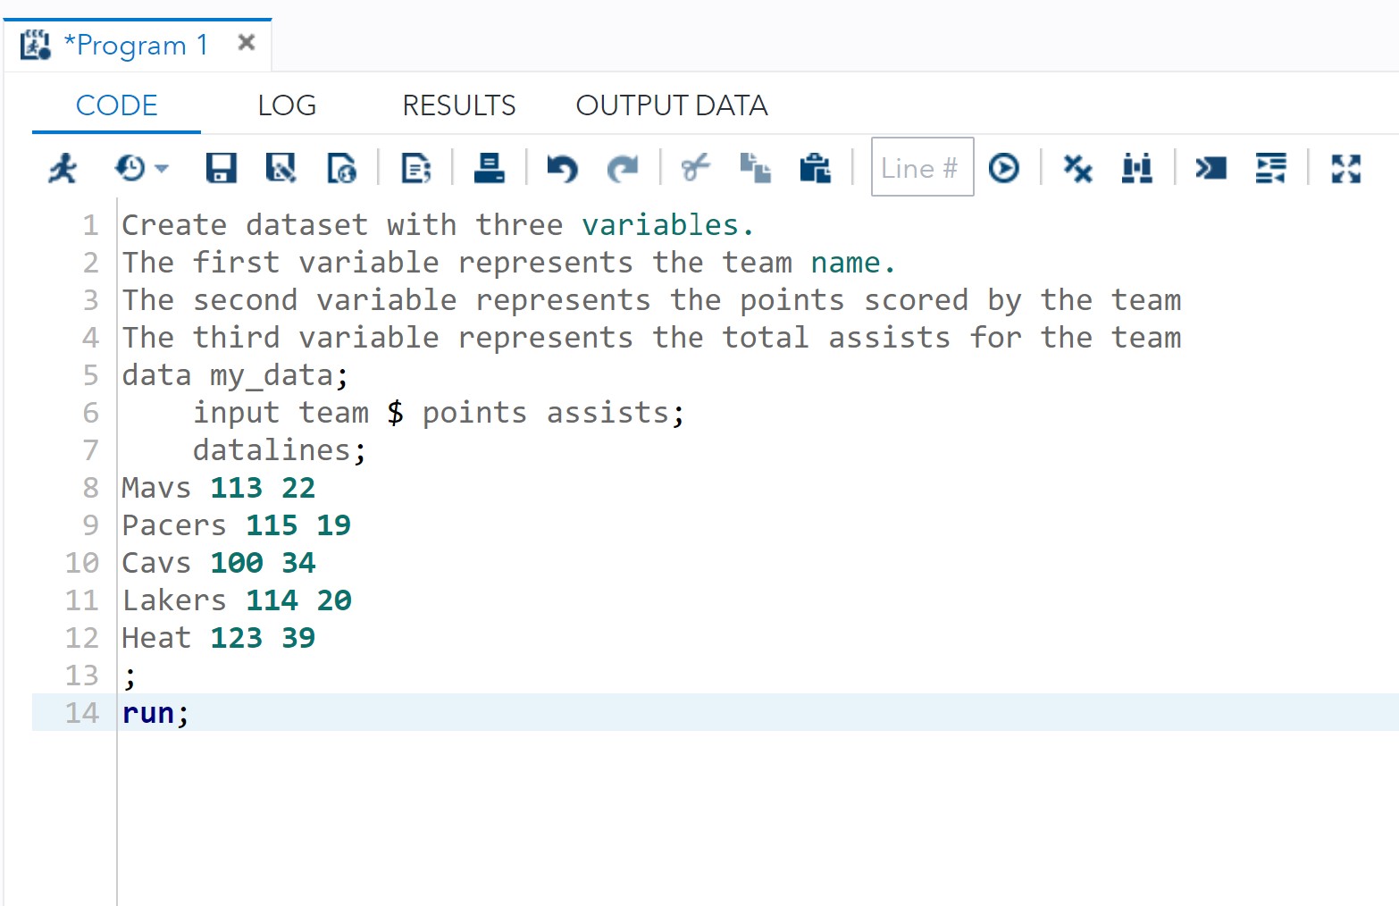
Task: Run the program
Action: [x=61, y=167]
